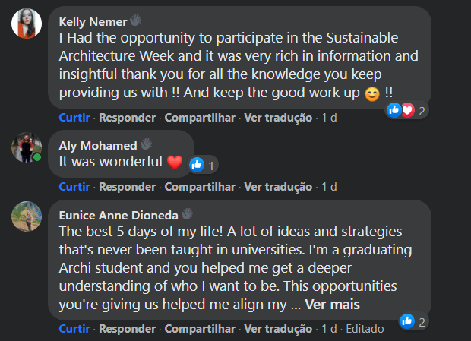471x341 pixels.
Task: Translate Eunice's comment with Ver tradução
Action: (278, 329)
